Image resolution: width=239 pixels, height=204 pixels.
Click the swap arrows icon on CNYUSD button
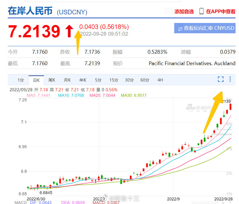pyautogui.click(x=180, y=29)
